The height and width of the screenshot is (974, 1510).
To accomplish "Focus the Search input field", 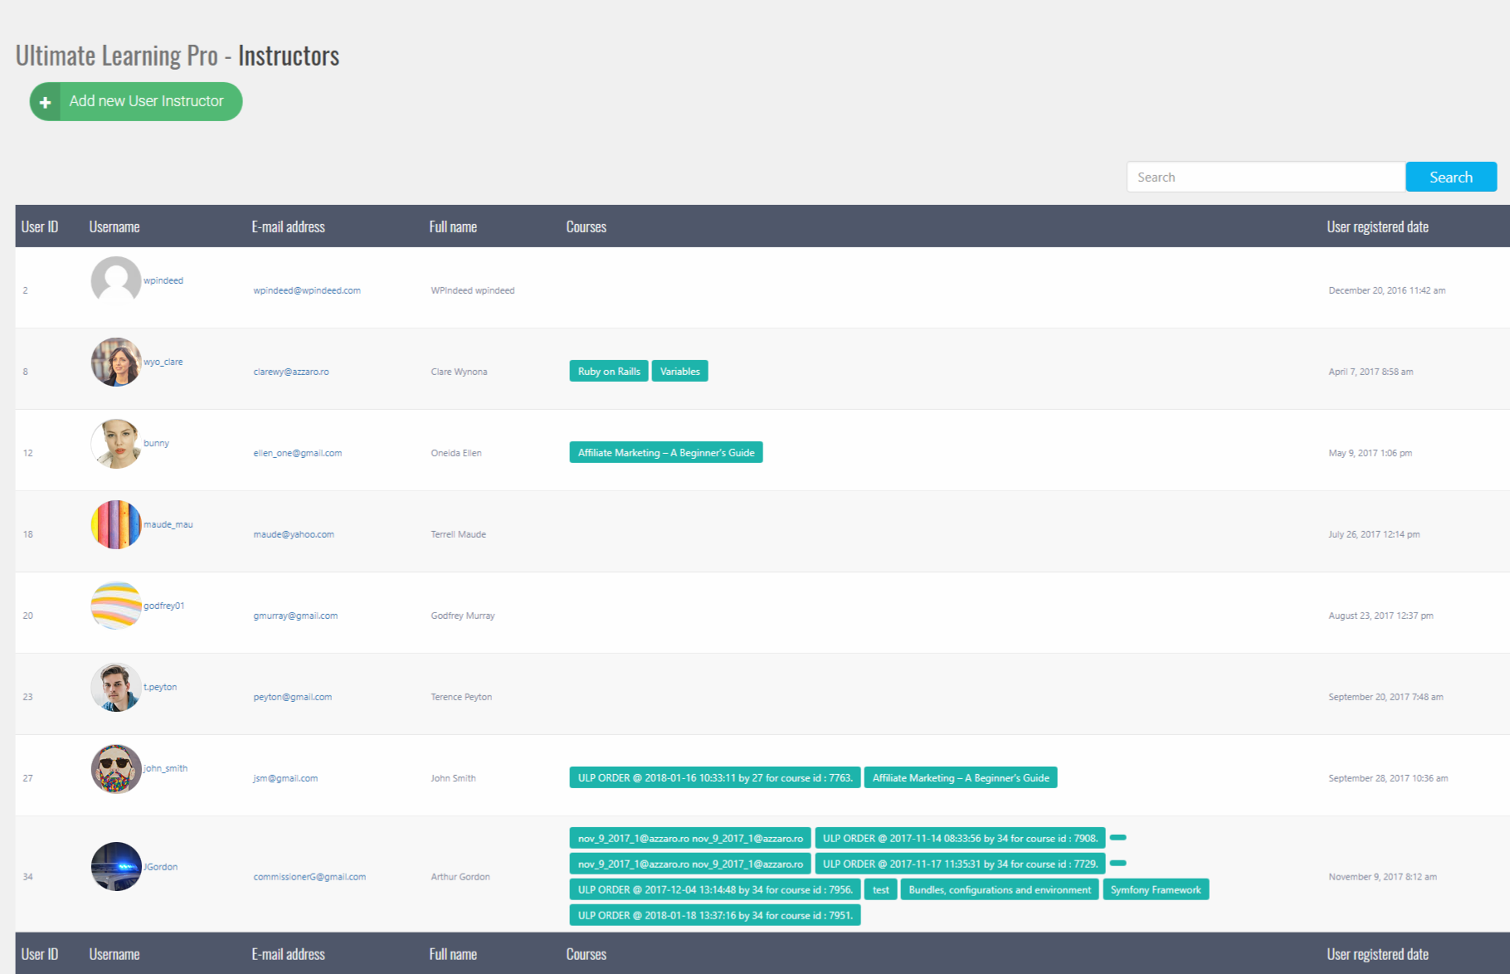I will click(1265, 177).
